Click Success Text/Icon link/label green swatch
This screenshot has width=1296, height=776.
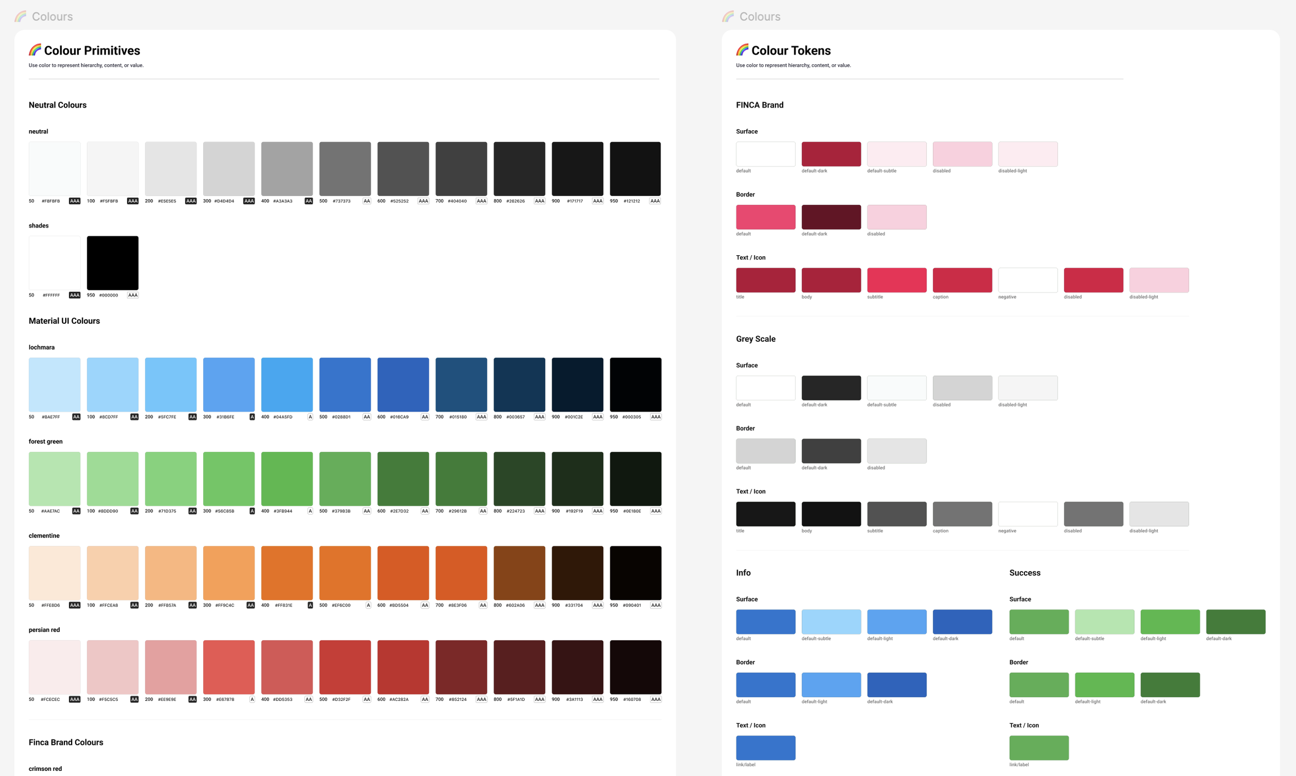[x=1039, y=748]
